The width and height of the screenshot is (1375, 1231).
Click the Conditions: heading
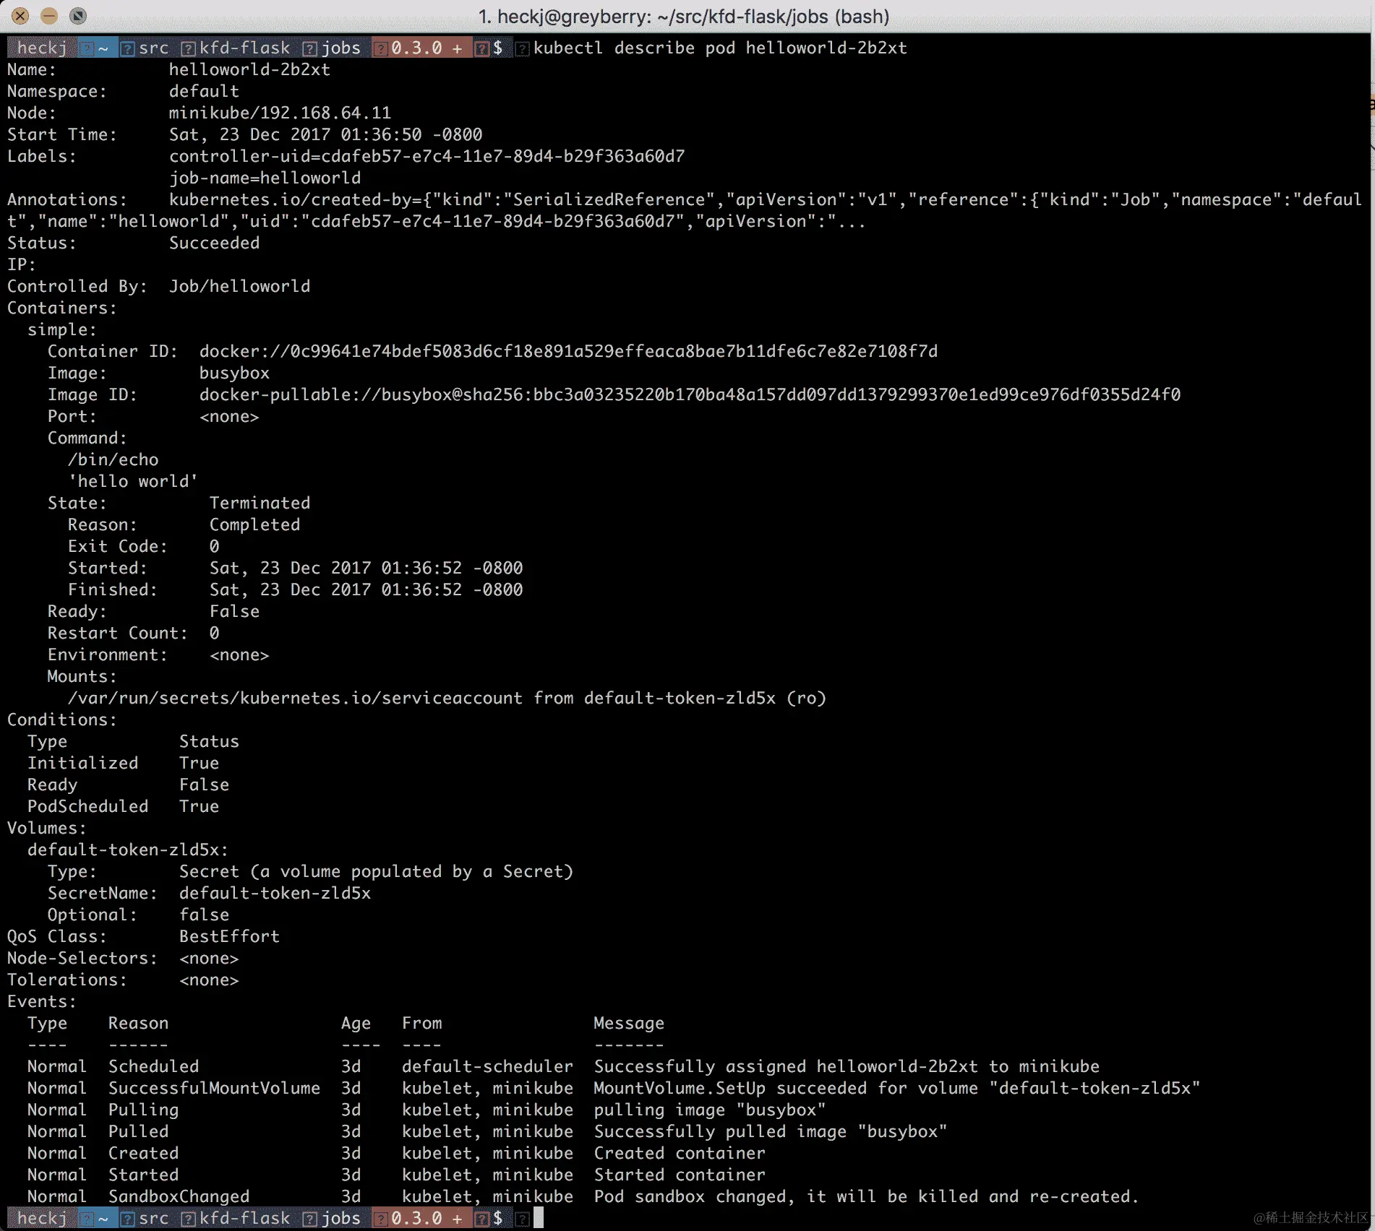[x=61, y=720]
